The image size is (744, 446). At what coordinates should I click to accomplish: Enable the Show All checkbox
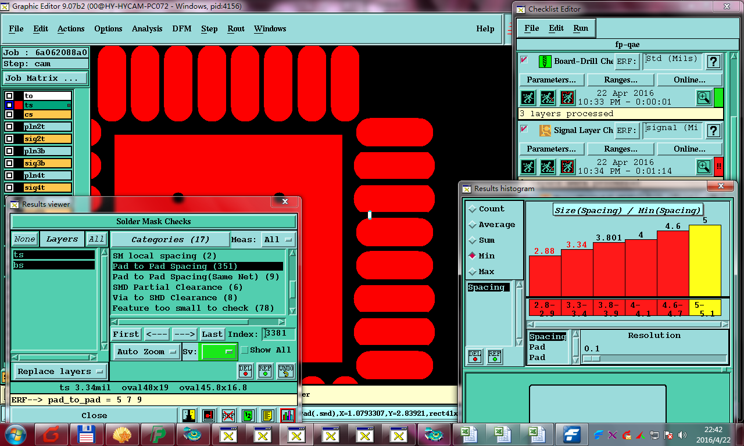244,350
